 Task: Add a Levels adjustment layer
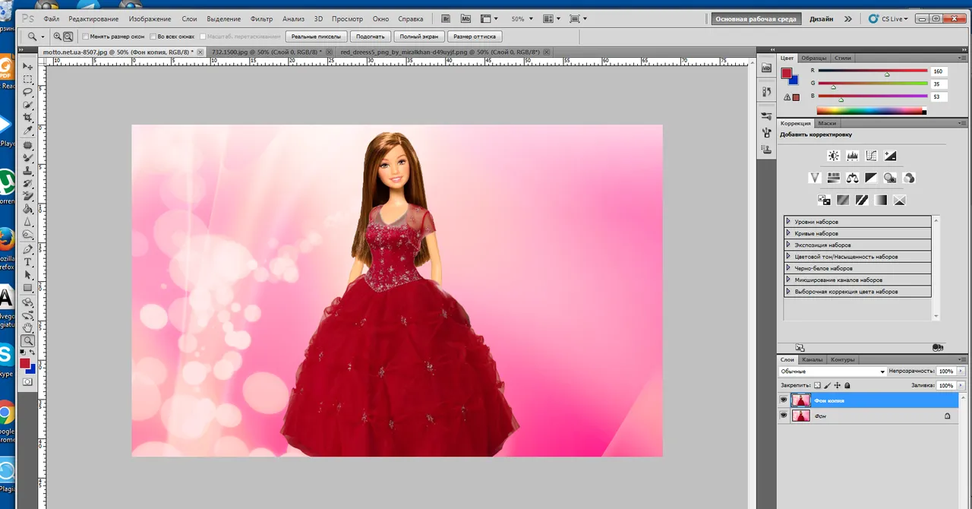click(853, 156)
